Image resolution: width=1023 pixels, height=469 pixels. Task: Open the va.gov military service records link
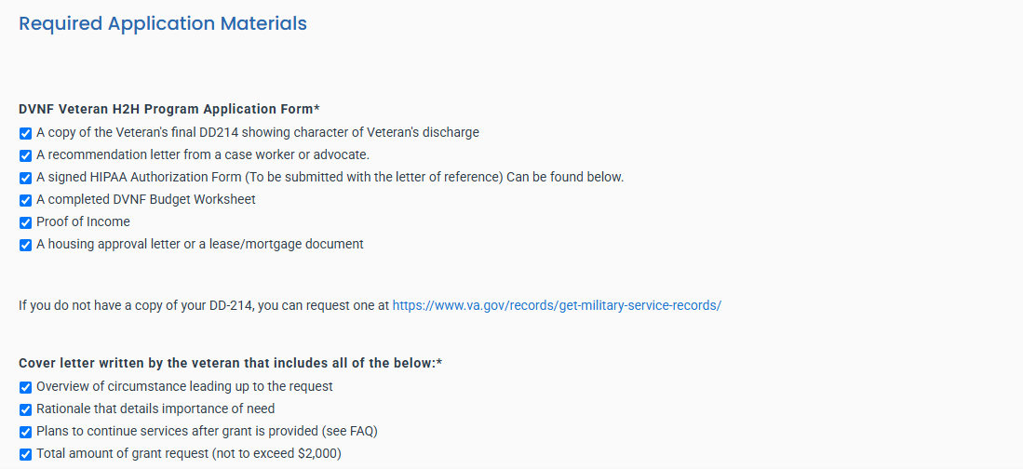(x=557, y=305)
